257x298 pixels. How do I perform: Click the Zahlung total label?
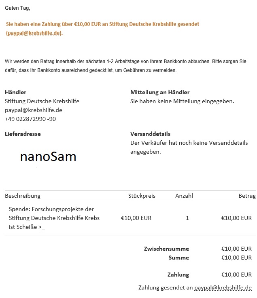(x=178, y=275)
